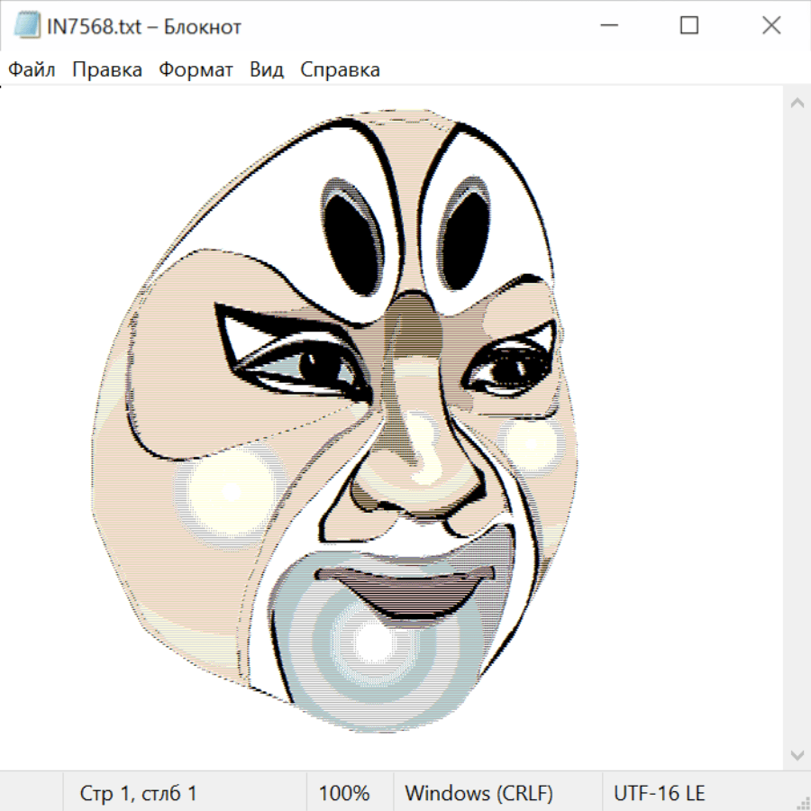Maximize the Notepad window

pyautogui.click(x=689, y=26)
